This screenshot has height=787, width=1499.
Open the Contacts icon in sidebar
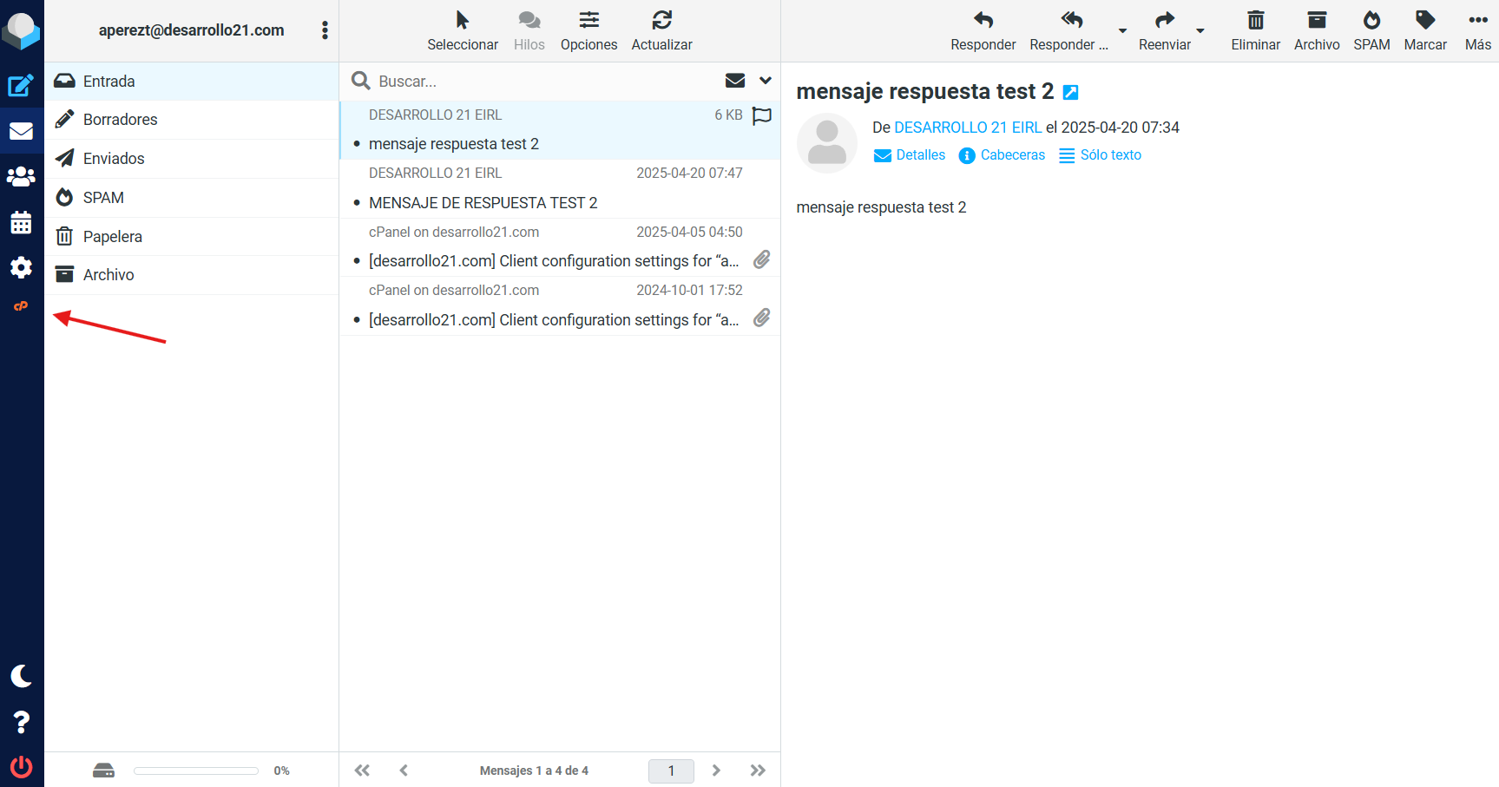[21, 177]
